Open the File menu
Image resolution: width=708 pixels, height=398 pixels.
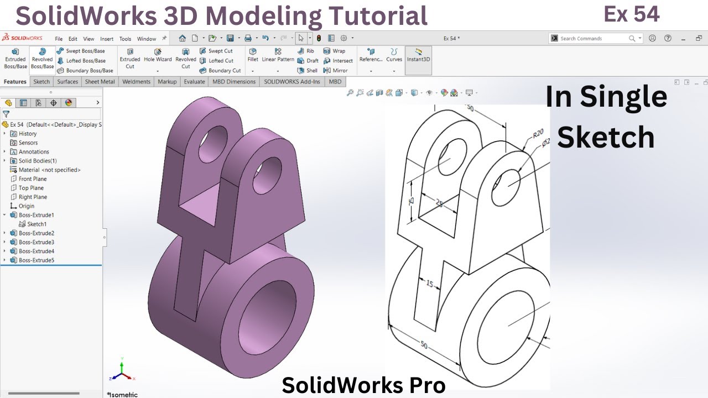pos(59,39)
